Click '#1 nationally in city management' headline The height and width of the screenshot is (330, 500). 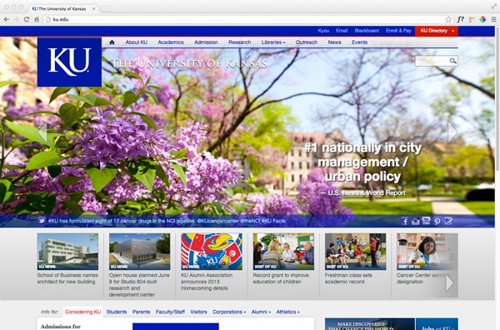click(363, 162)
